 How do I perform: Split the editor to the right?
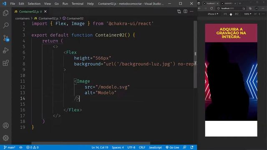(x=185, y=11)
